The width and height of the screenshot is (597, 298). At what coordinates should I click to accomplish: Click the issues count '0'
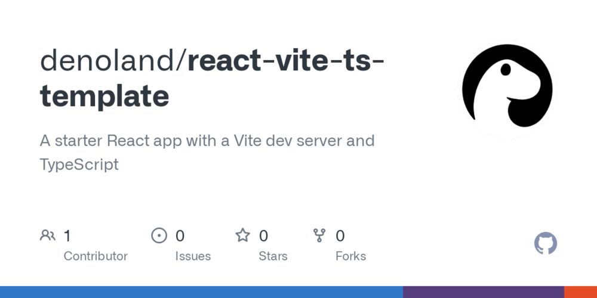pos(180,236)
